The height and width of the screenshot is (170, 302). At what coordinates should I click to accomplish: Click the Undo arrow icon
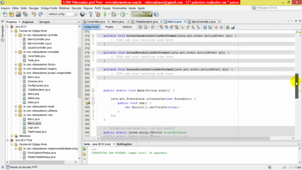tap(34, 14)
